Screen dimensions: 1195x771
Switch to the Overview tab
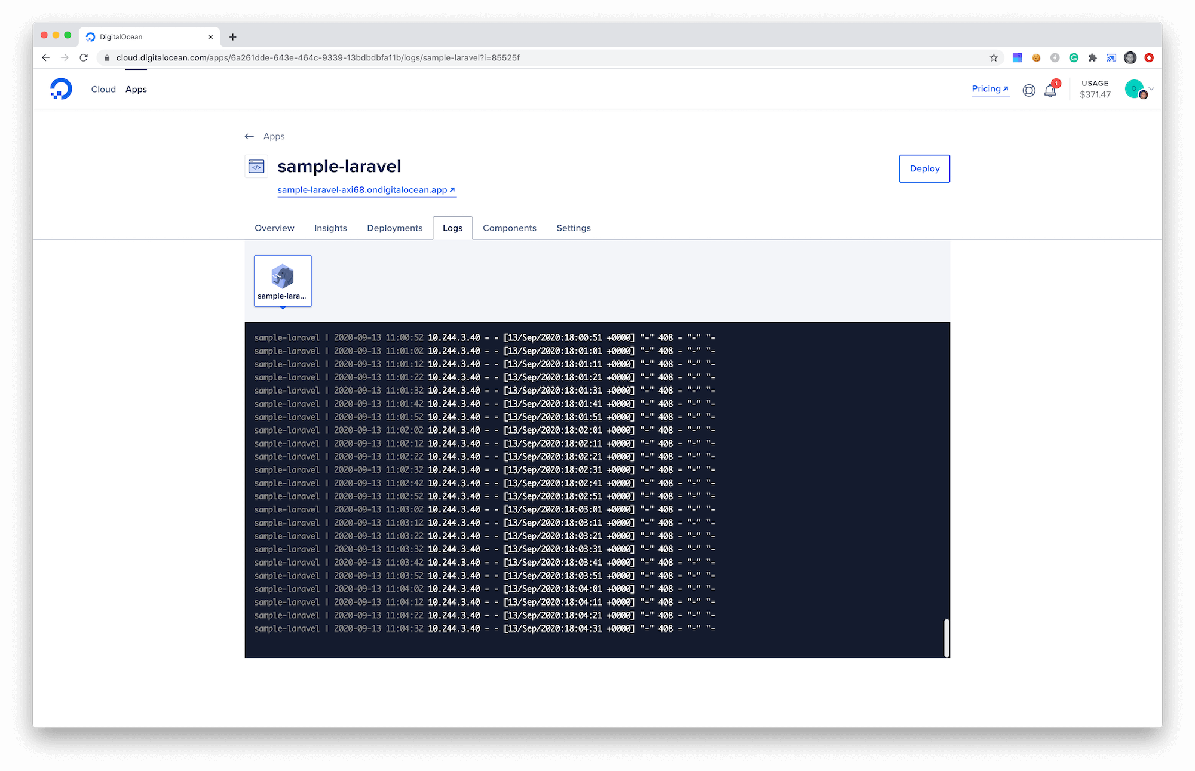(274, 228)
